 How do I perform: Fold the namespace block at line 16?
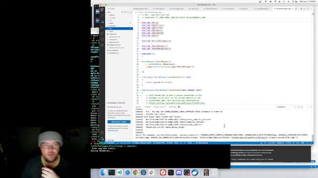(140, 54)
